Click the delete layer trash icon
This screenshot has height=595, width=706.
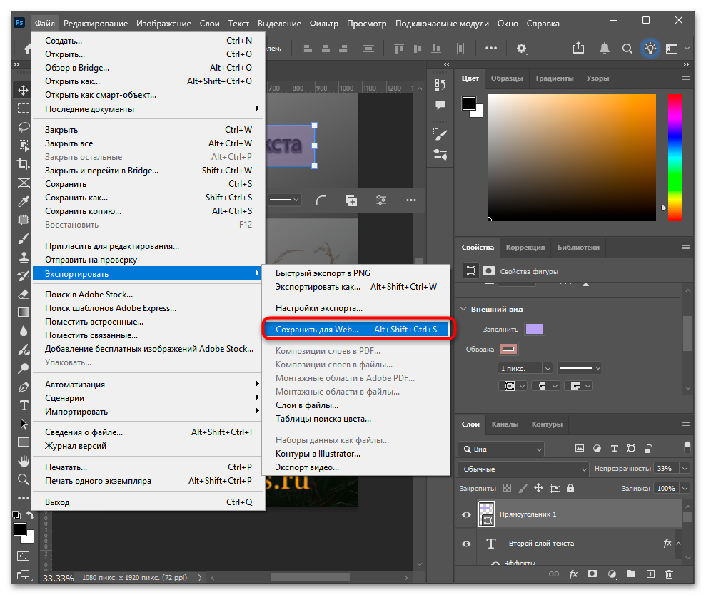point(669,574)
